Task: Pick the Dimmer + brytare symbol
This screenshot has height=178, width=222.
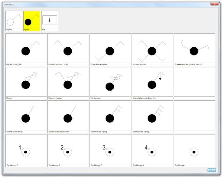Action: click(x=68, y=83)
